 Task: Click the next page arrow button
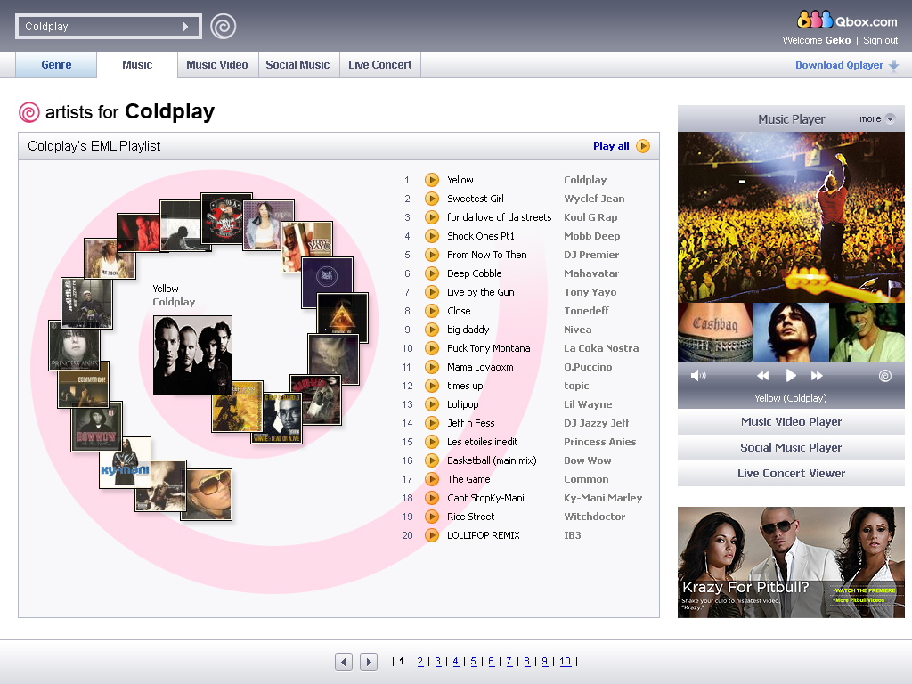coord(369,662)
